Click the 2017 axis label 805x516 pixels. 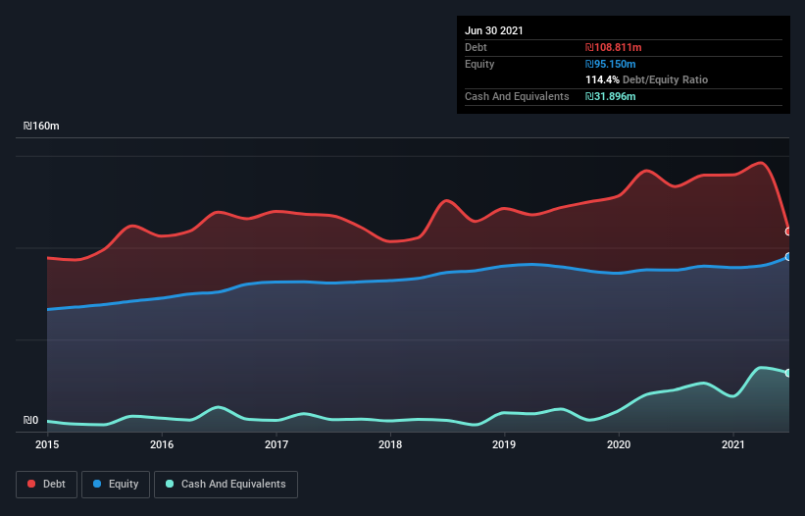[277, 444]
